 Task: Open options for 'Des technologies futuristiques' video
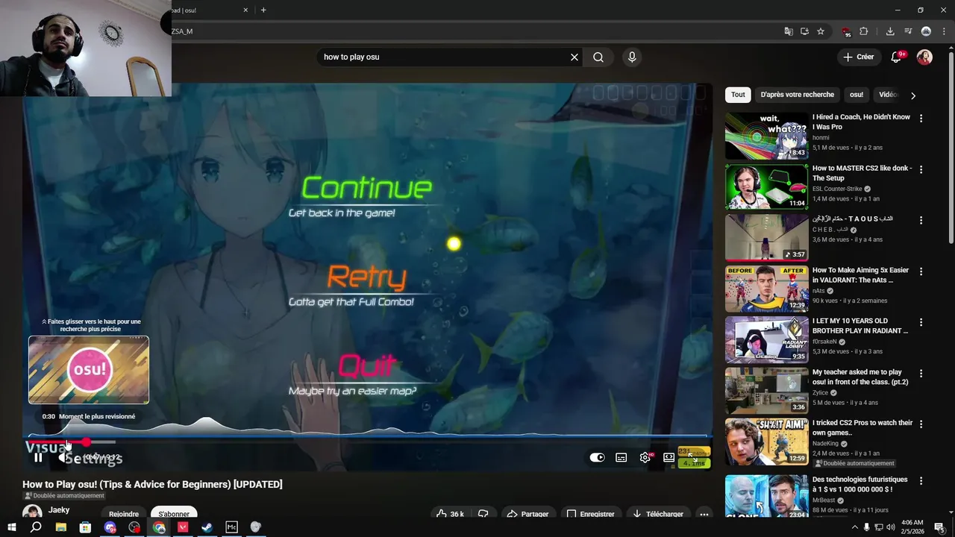point(921,481)
